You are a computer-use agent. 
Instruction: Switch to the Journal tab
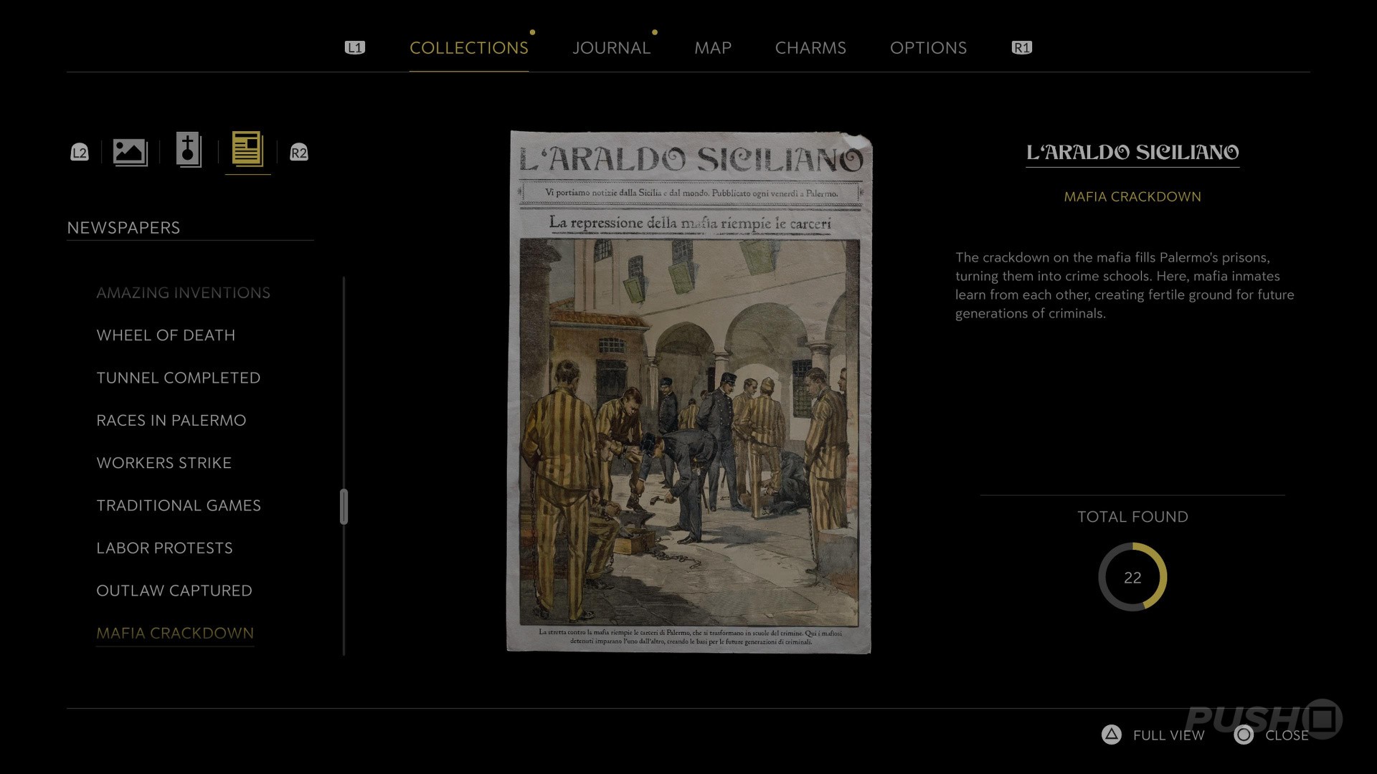click(611, 48)
